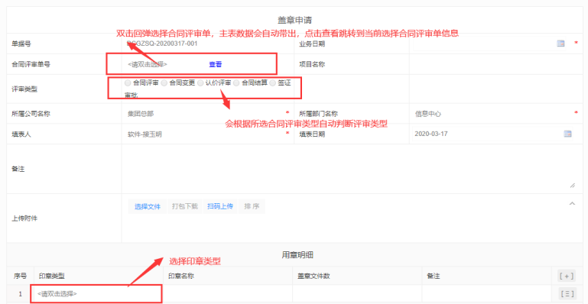Click the 扫码上传 button
Image resolution: width=588 pixels, height=304 pixels.
(220, 206)
